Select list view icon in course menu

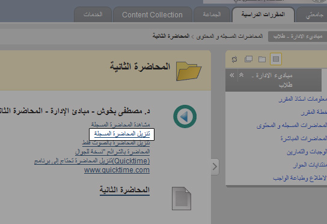tap(276, 59)
